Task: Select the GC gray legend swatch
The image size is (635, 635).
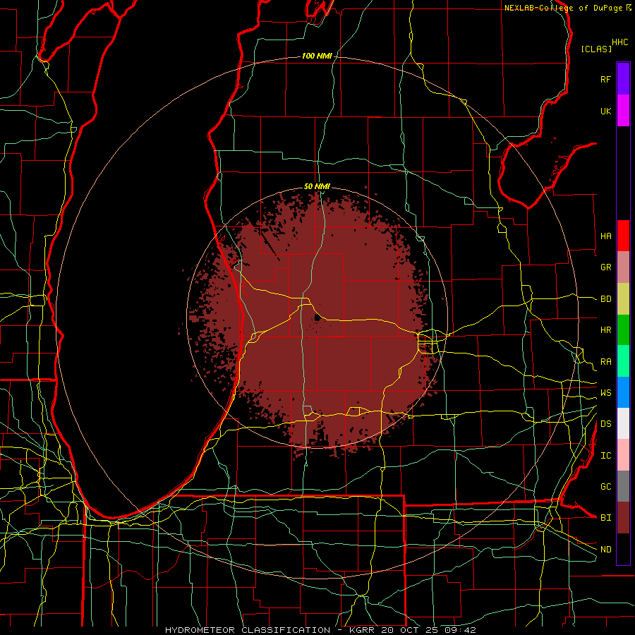Action: [623, 486]
